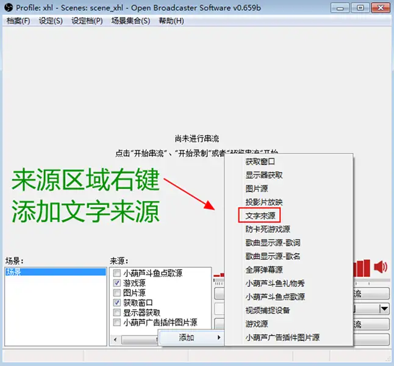394x366 pixels.
Task: Enable the 图片源 source checkbox
Action: 117,293
